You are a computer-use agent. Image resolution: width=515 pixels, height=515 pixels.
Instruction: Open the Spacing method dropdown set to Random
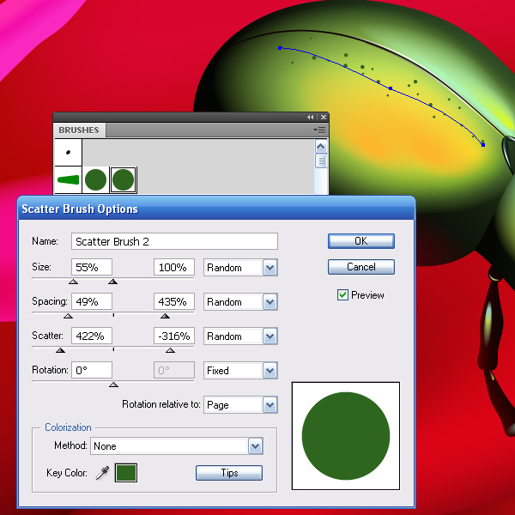pyautogui.click(x=240, y=302)
